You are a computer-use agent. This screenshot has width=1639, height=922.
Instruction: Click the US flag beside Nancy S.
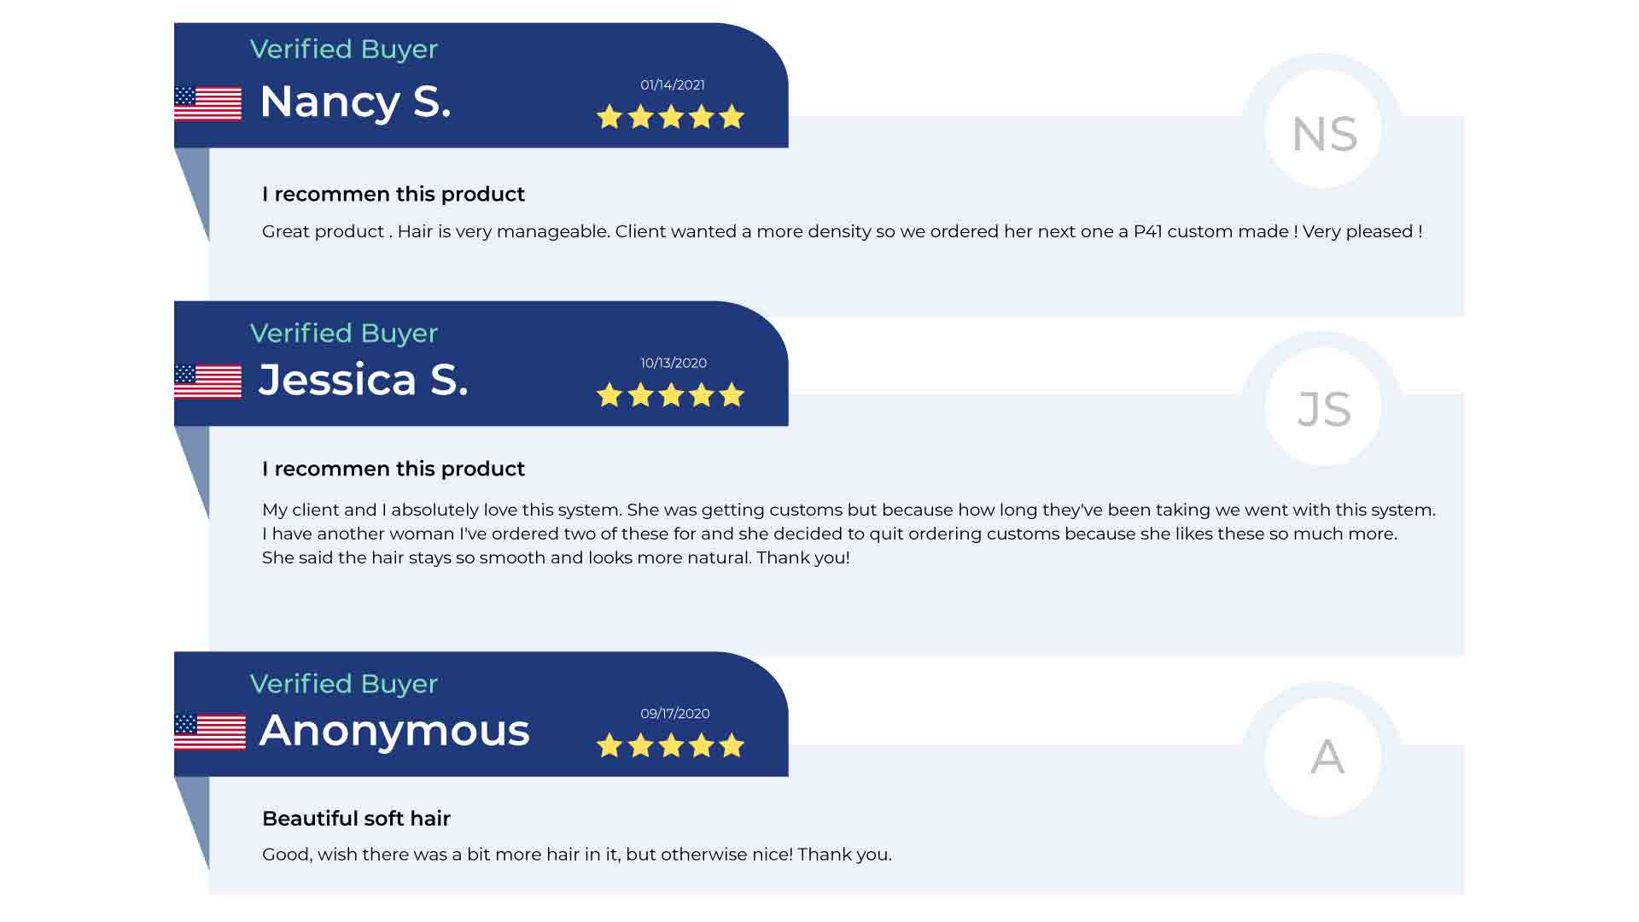coord(207,103)
